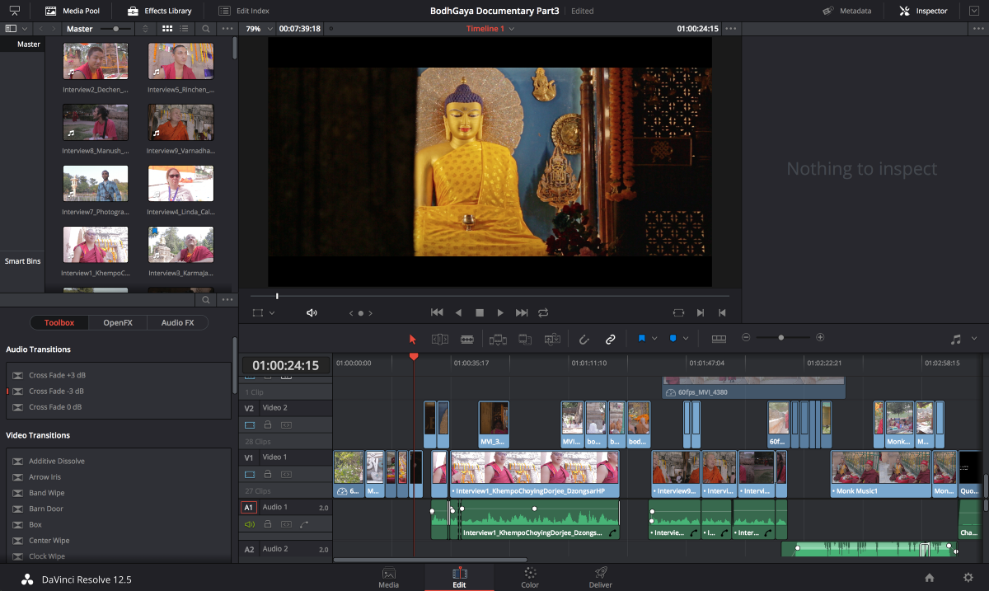Select the Cross Fade +3 dB transition
Screen dimensions: 989x591
click(x=57, y=375)
